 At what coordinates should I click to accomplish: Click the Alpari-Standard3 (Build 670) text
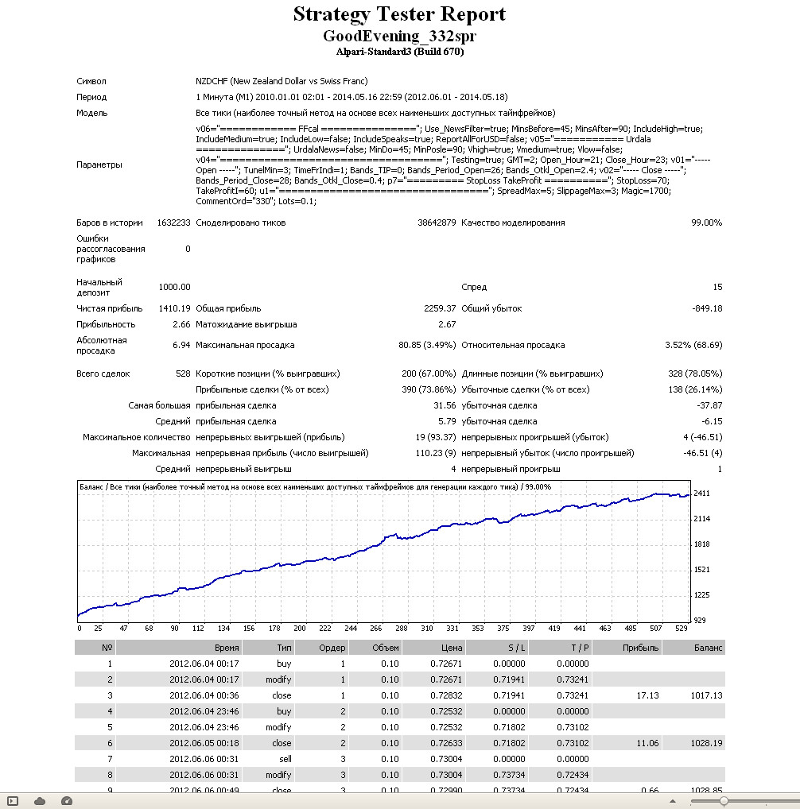399,52
